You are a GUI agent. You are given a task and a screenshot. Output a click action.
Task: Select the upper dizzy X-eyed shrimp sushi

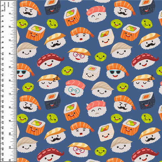(82, 35)
